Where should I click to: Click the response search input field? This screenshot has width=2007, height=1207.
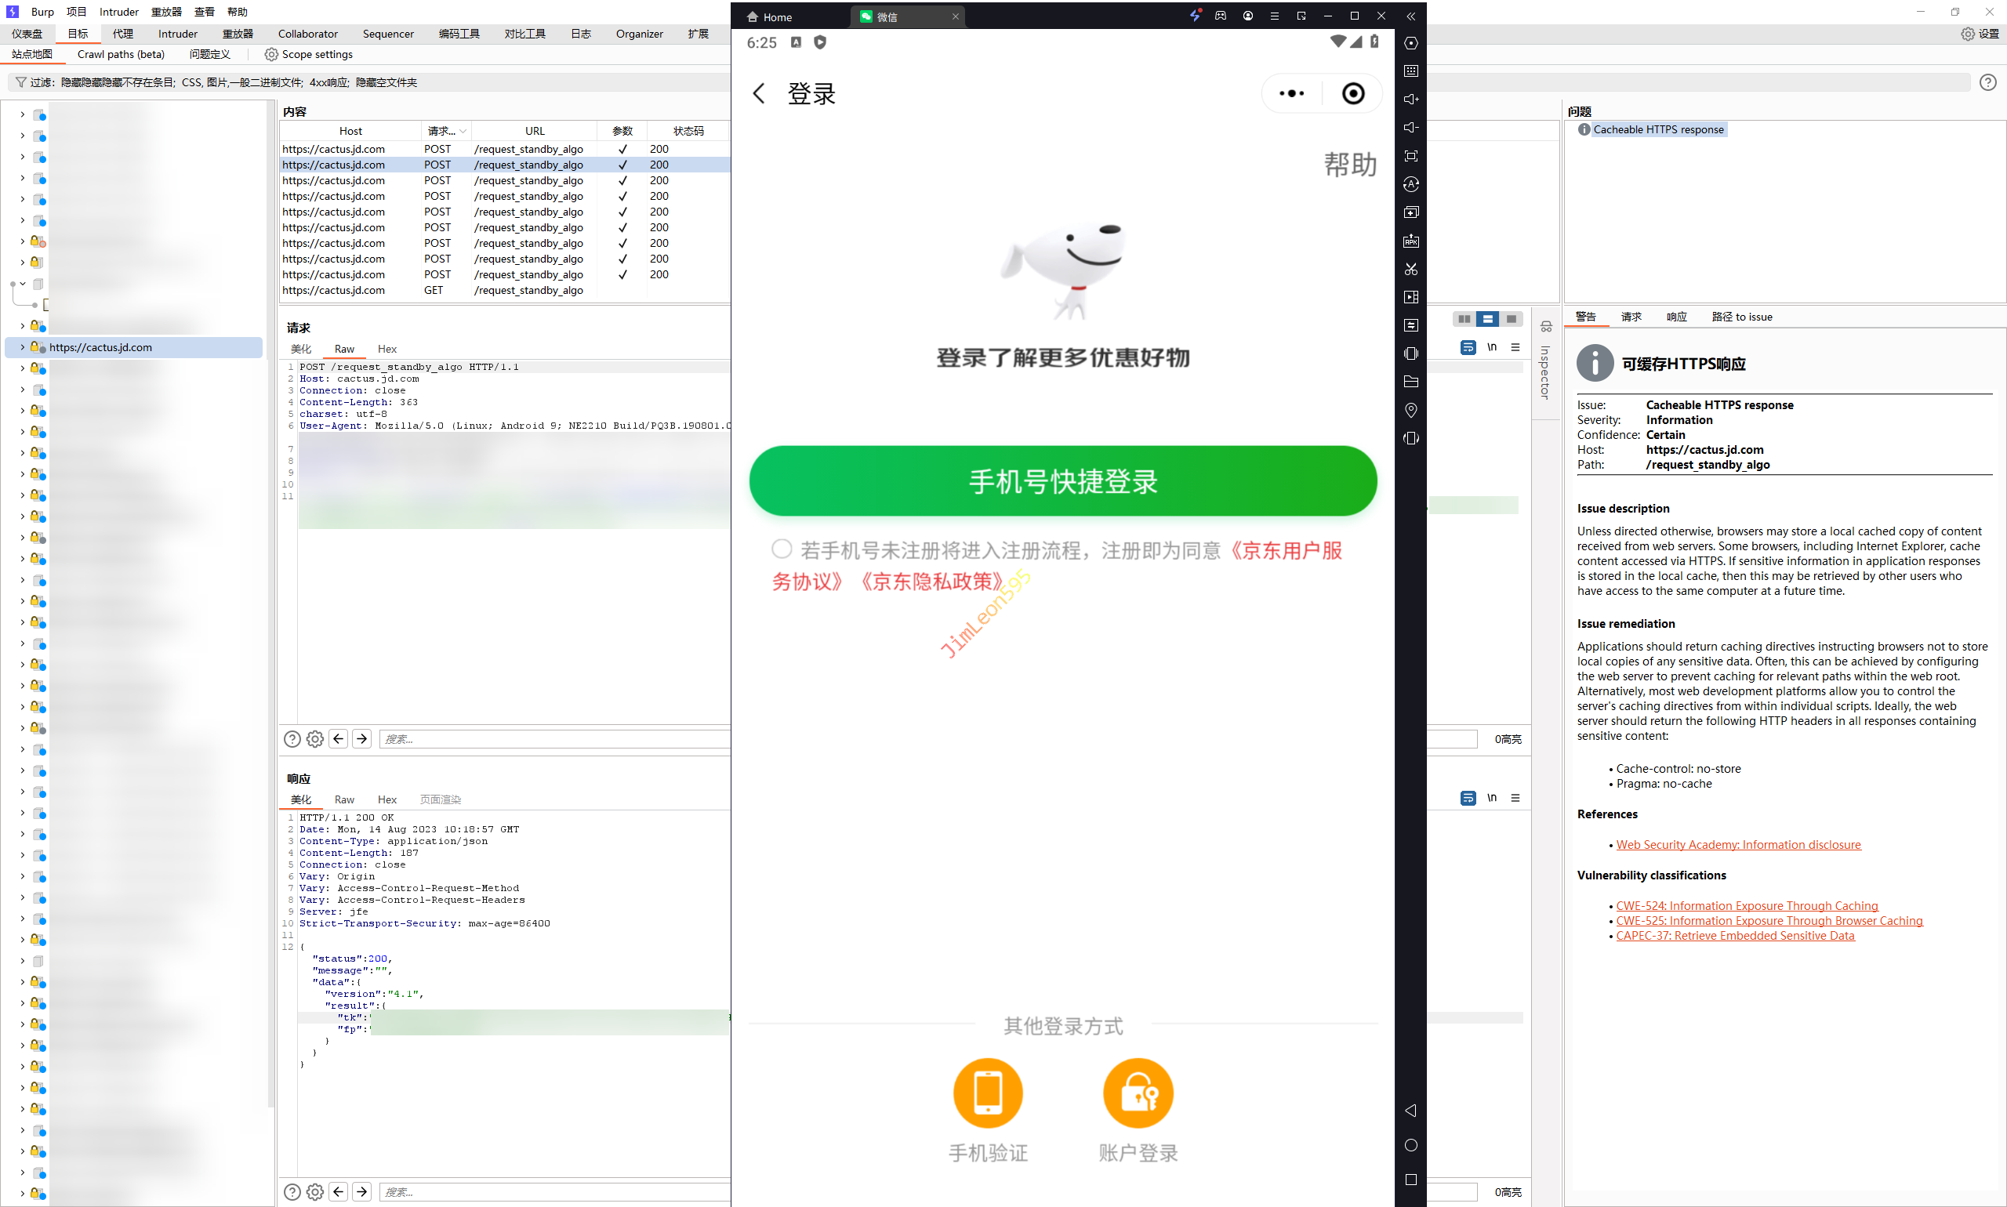pos(553,1191)
